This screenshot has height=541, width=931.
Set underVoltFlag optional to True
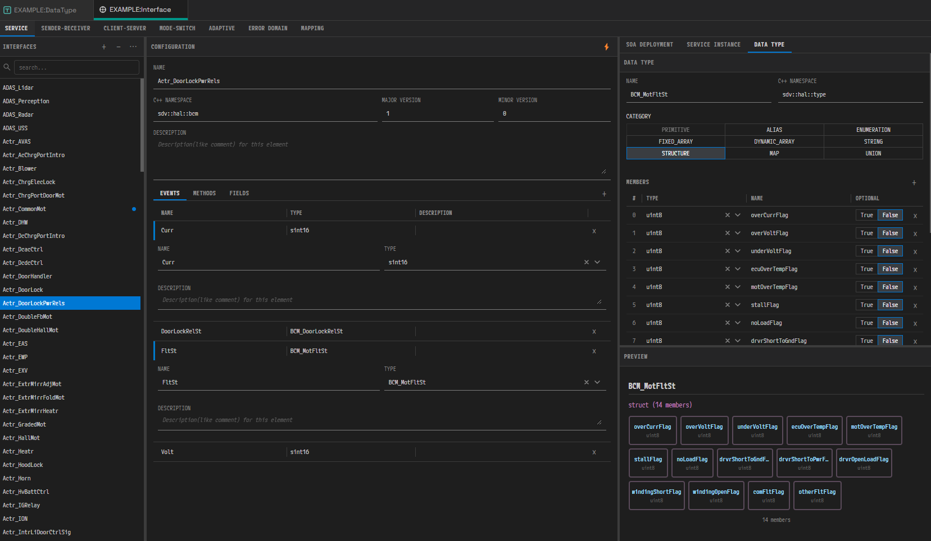click(x=867, y=251)
